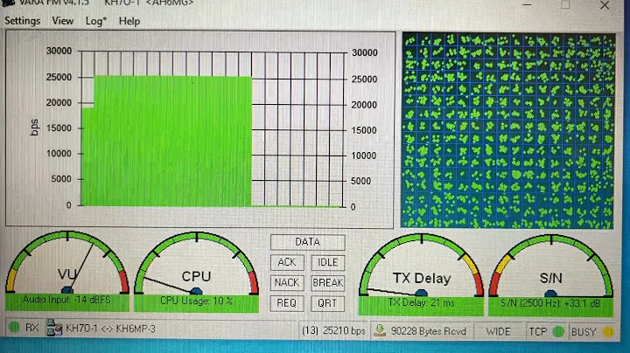Click the CPU usage gauge

[196, 264]
